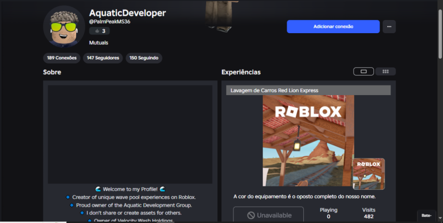Click the Lavagem de Carros Red Lion Express title
Viewport: 443px width, 223px height.
[274, 90]
